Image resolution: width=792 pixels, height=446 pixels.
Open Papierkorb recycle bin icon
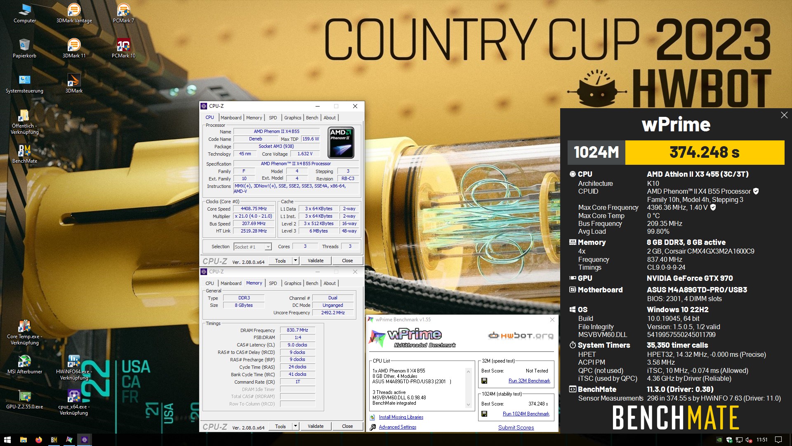25,48
